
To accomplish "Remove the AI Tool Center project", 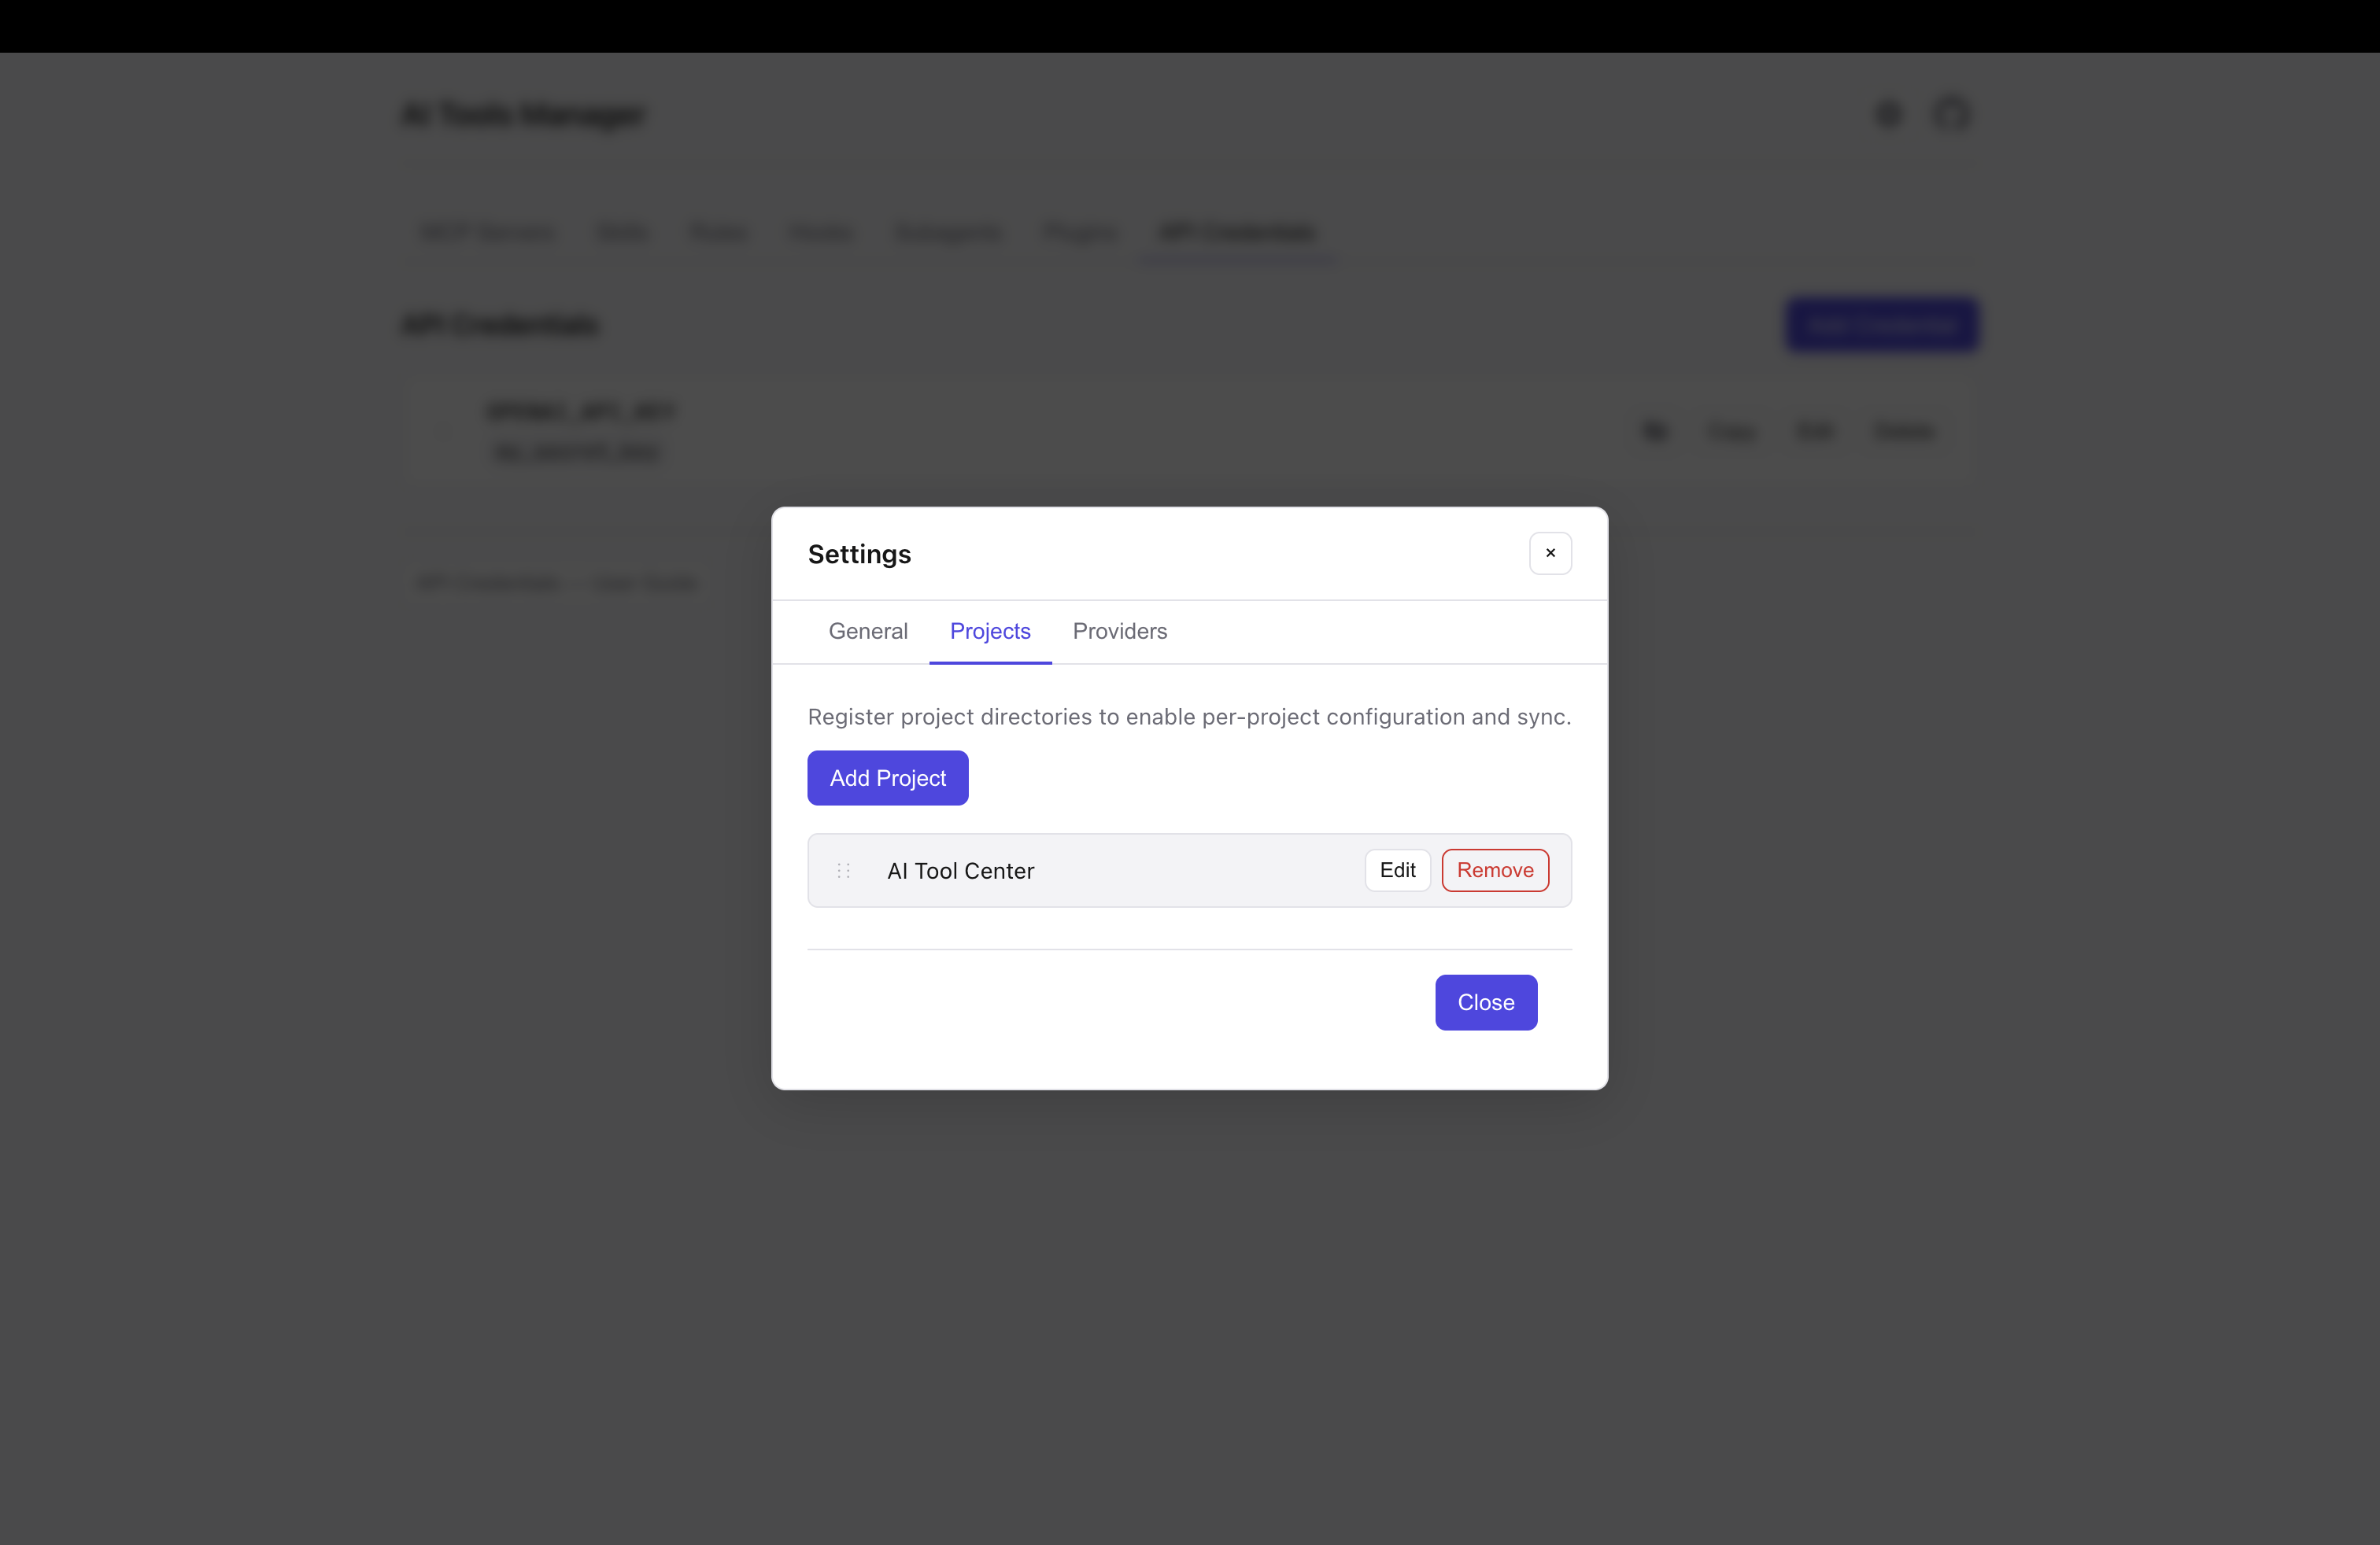I will coord(1495,869).
